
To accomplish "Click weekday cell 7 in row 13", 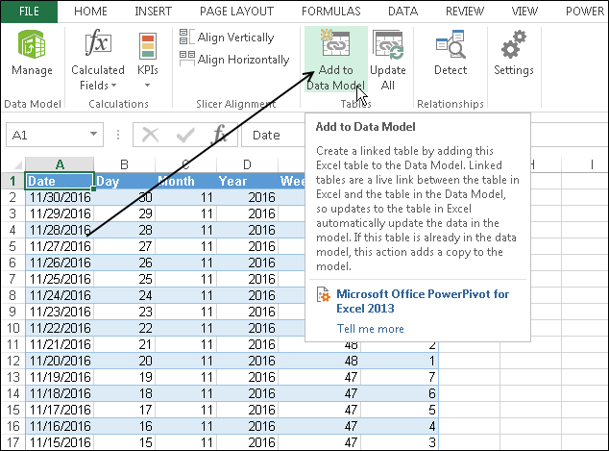I will tap(400, 377).
